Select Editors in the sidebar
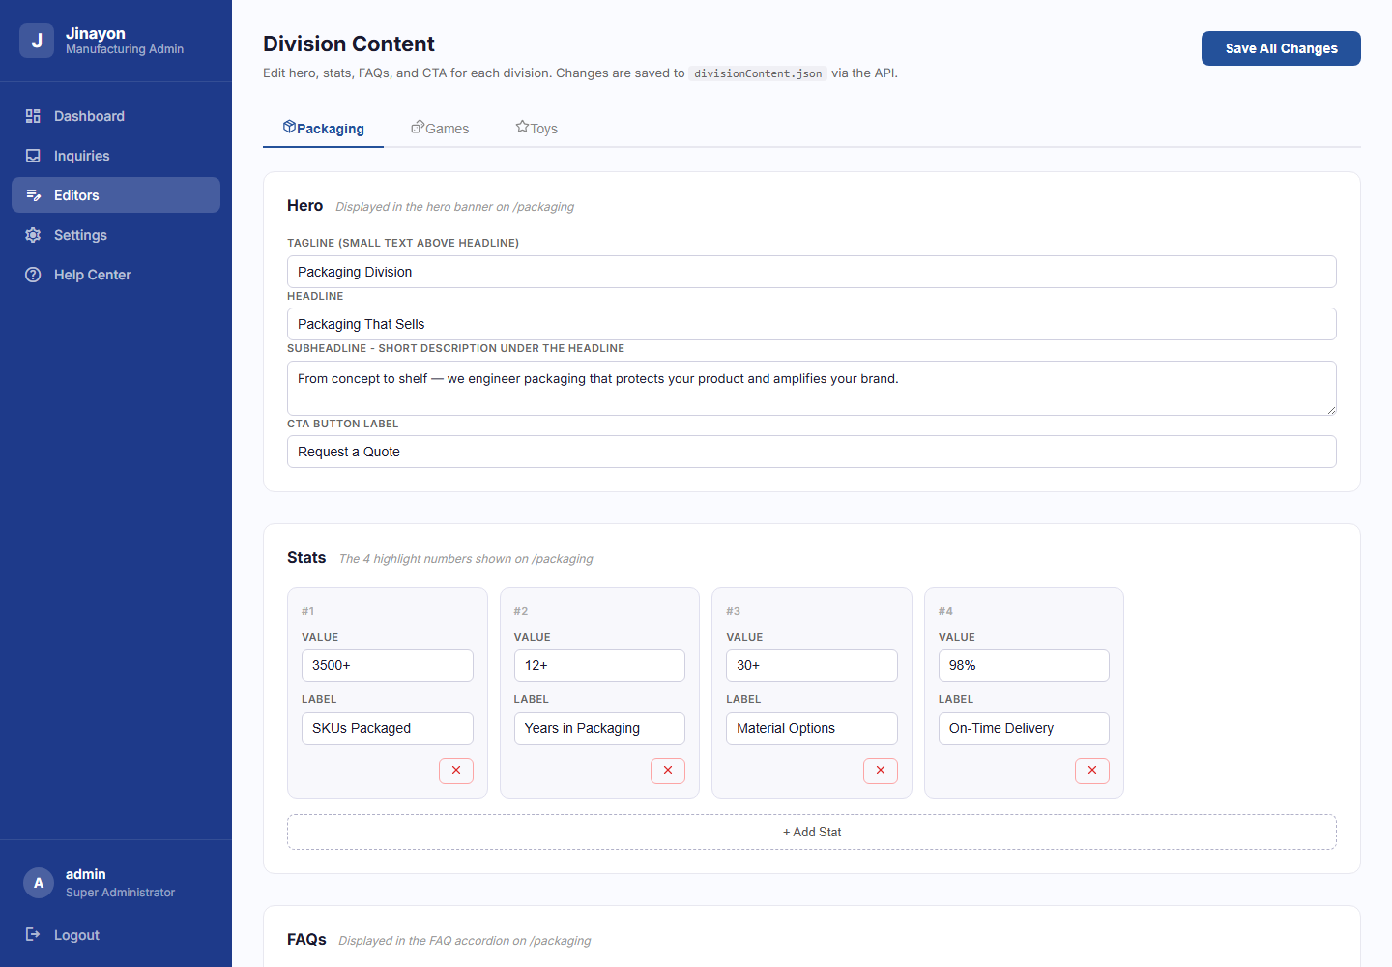 pyautogui.click(x=116, y=195)
